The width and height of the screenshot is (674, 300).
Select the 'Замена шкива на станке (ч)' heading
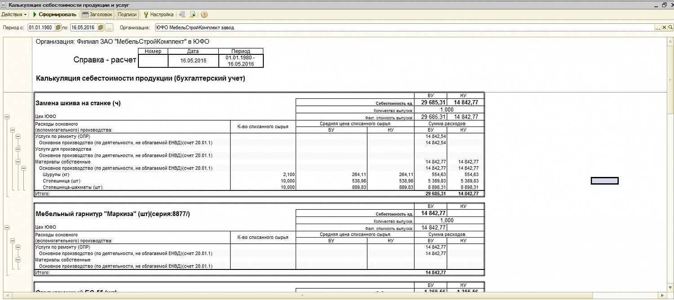(x=78, y=103)
